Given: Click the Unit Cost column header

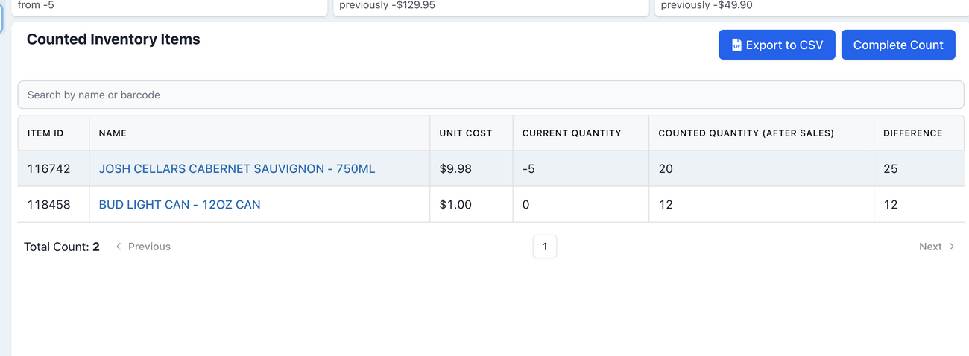Looking at the screenshot, I should coord(466,133).
